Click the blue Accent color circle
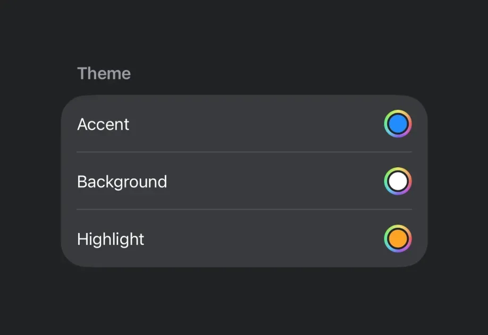The height and width of the screenshot is (335, 488). [398, 124]
